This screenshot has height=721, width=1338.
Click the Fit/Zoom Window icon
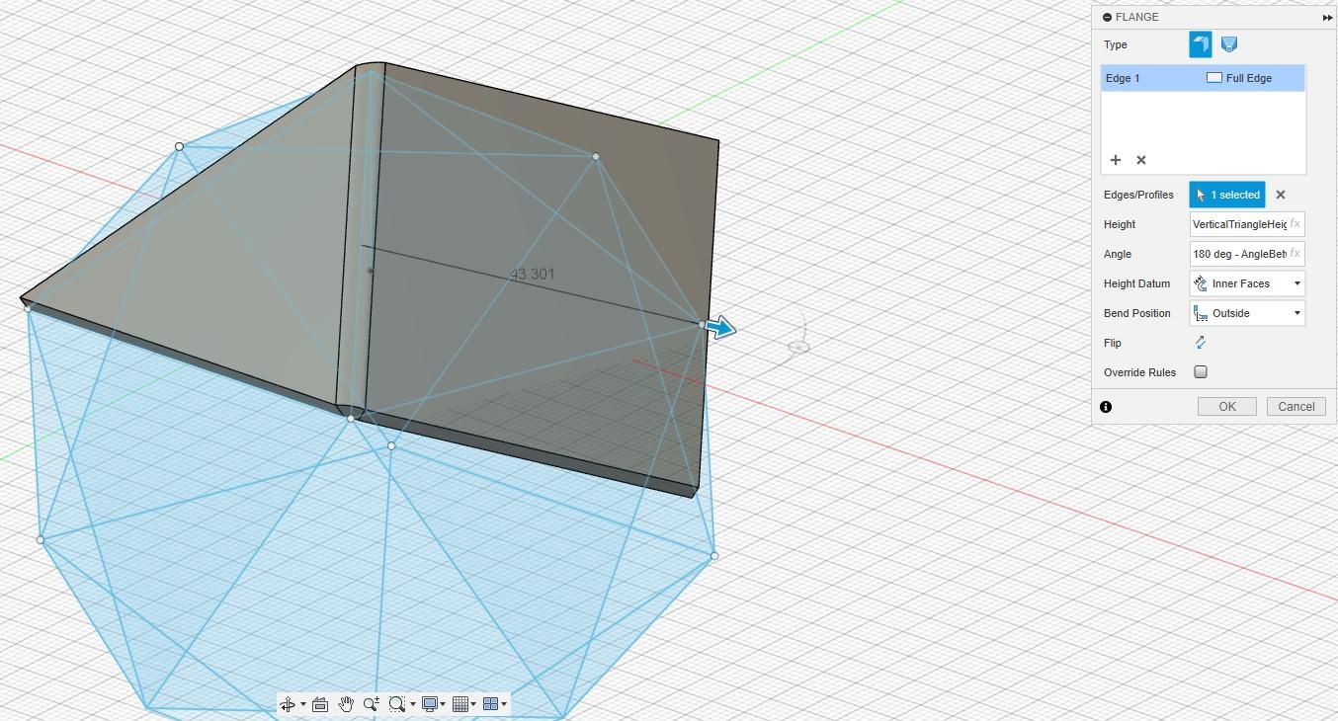click(397, 704)
